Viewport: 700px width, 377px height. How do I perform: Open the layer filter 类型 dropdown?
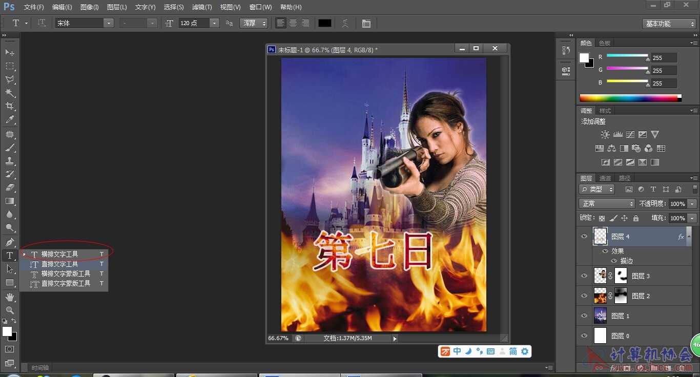tap(597, 190)
